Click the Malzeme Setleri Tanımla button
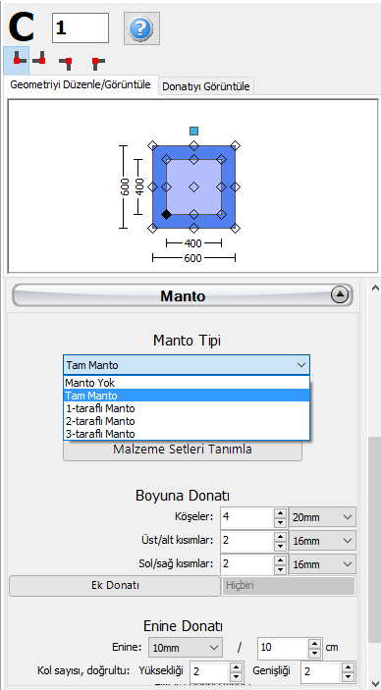Screen dimensions: 381x690 pos(183,450)
